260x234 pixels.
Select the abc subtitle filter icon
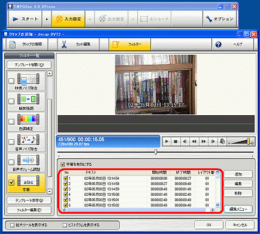coord(28,181)
